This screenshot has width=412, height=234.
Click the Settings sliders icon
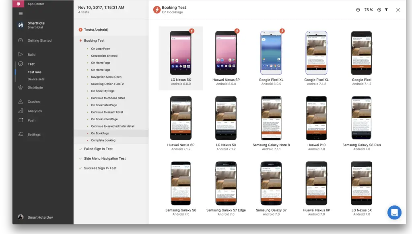coord(21,134)
